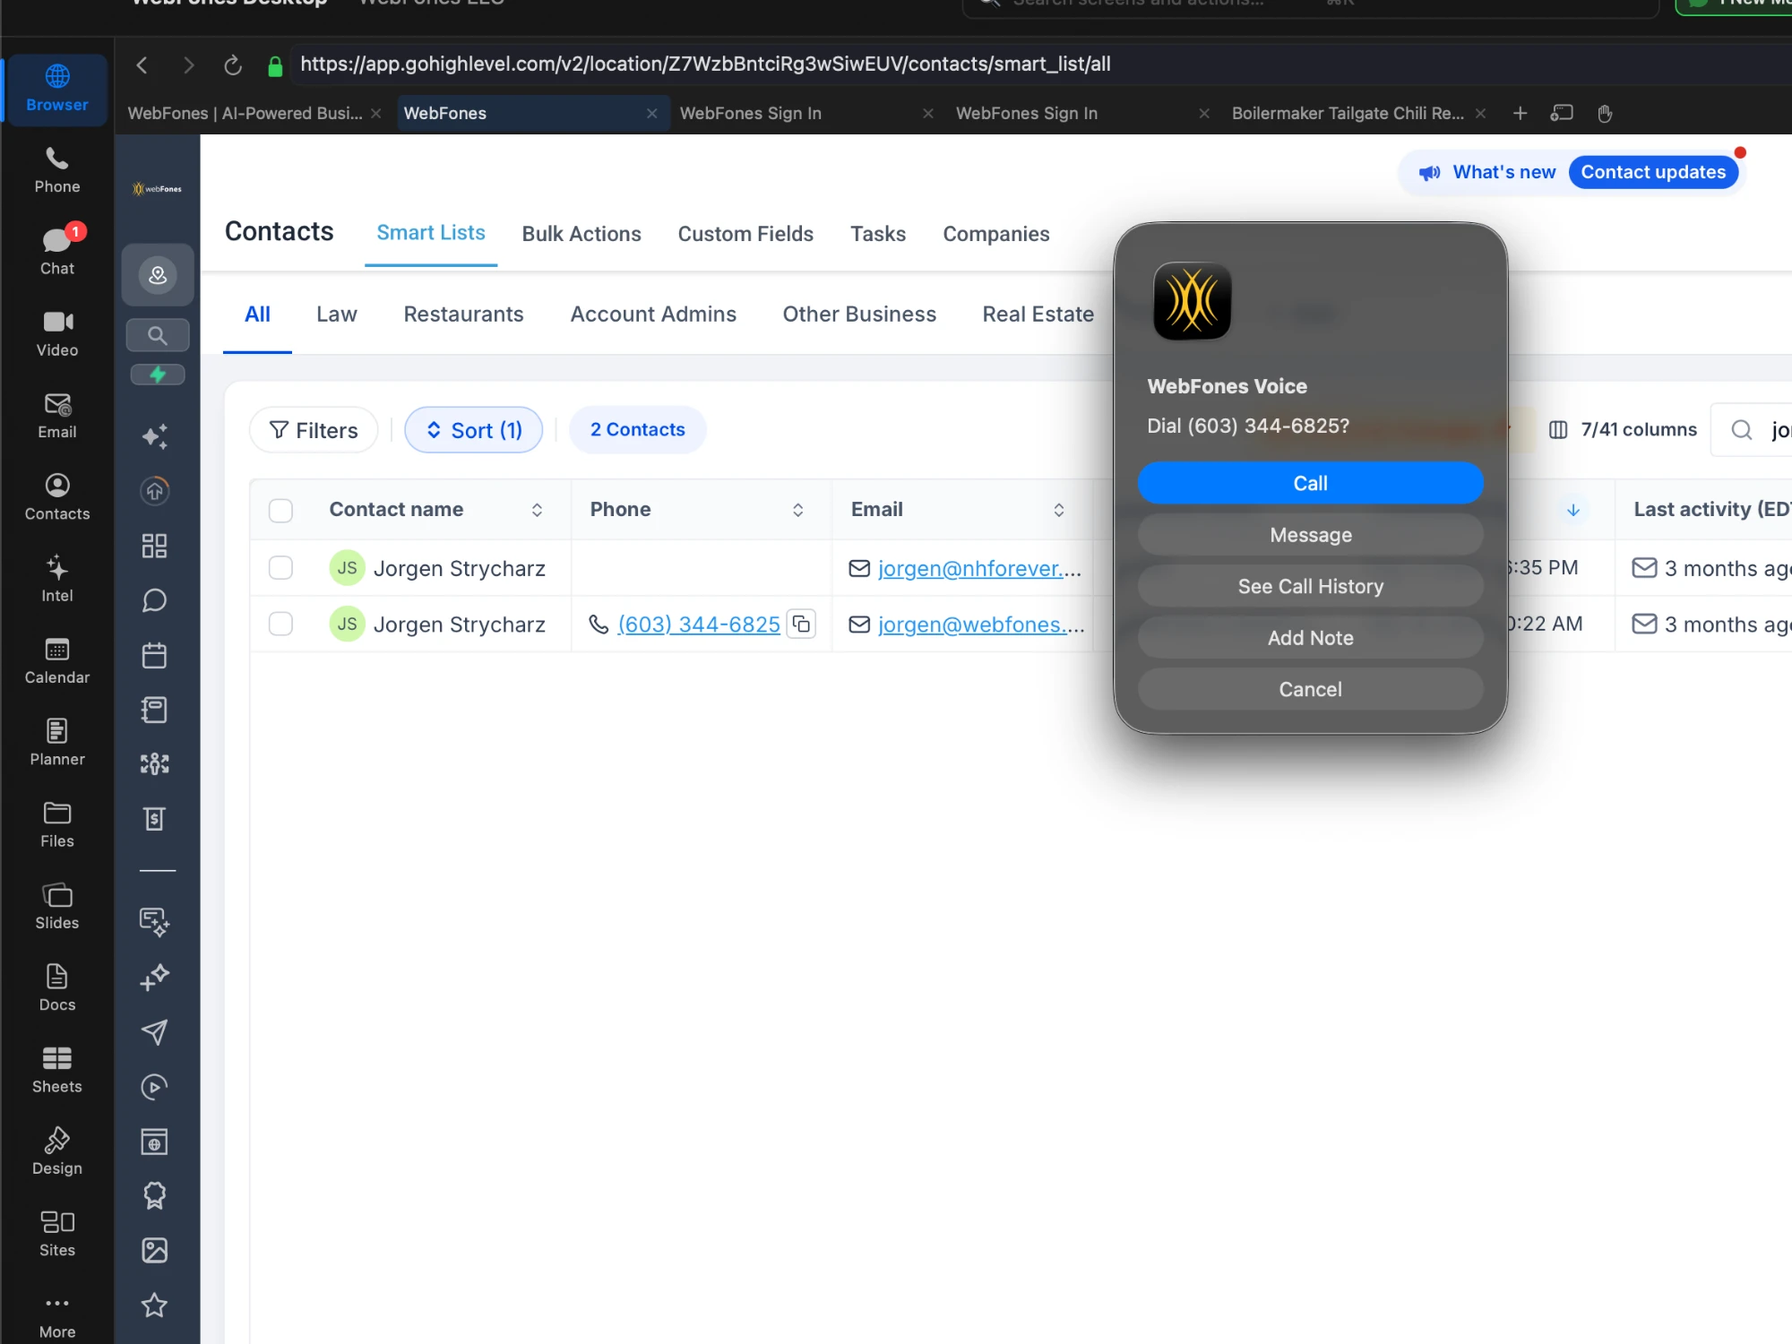Cancel the WebFones Voice dialog
The image size is (1792, 1344).
(1310, 689)
